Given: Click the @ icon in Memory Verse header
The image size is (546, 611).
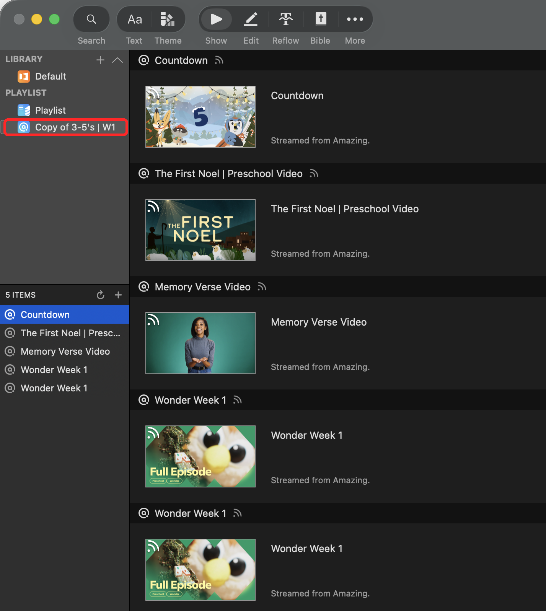Looking at the screenshot, I should click(x=144, y=287).
